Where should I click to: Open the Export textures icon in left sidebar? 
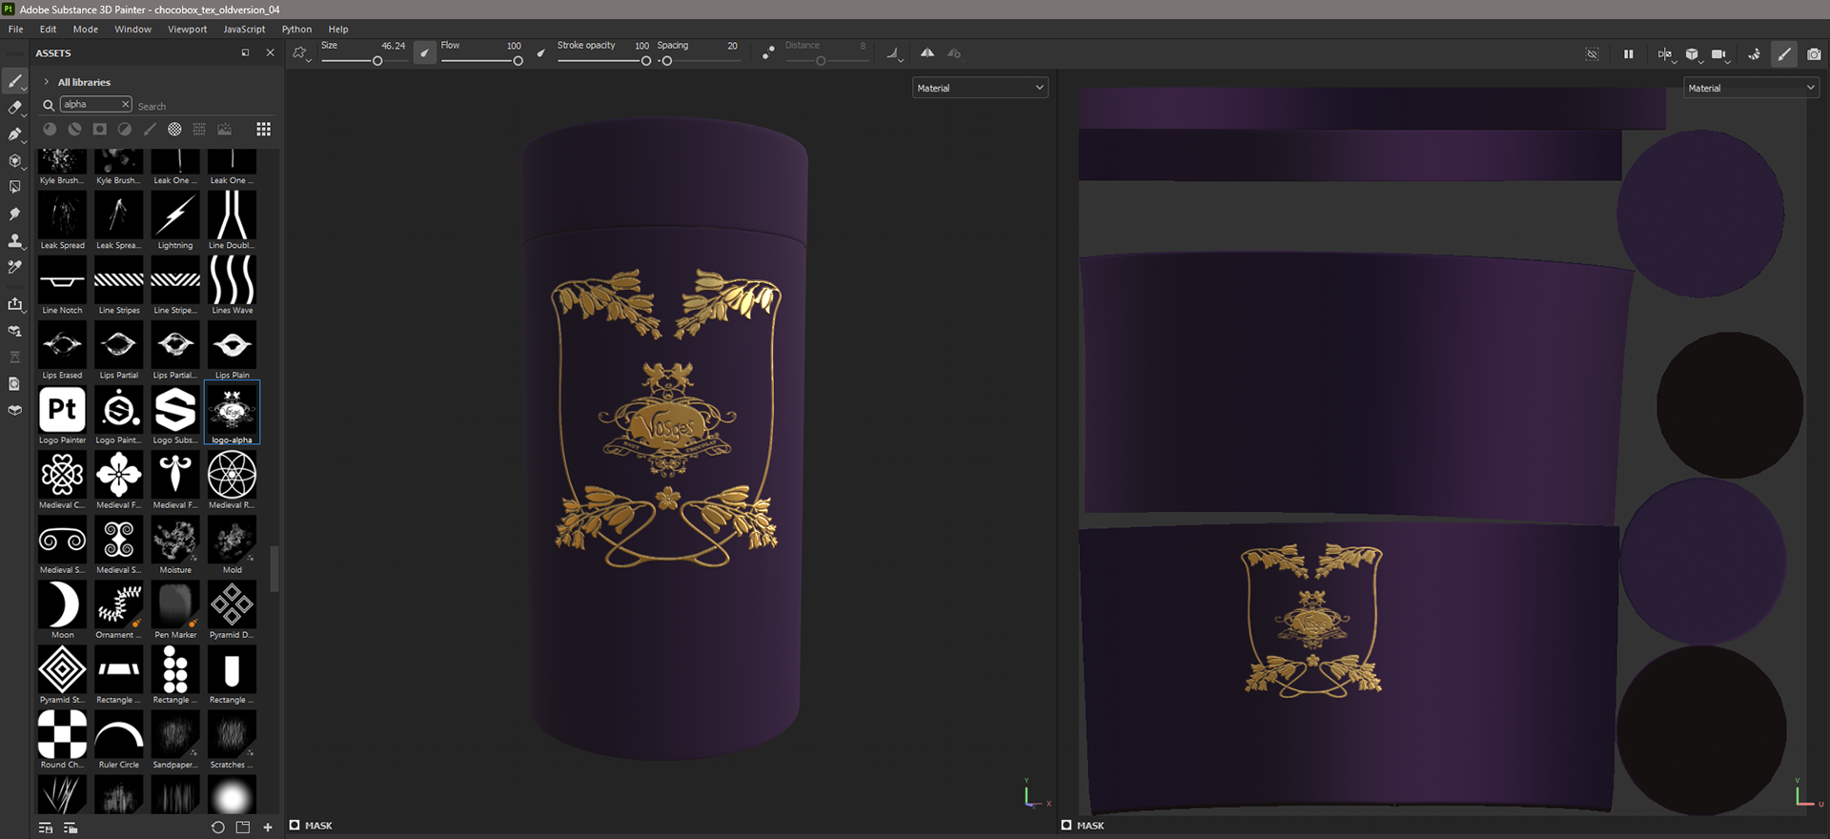pos(14,304)
